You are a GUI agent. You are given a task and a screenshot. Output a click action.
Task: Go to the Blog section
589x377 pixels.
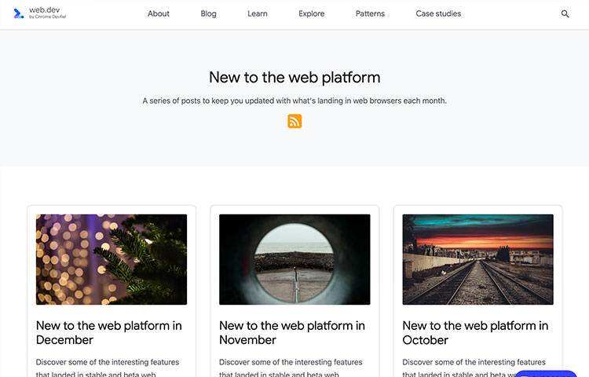[x=208, y=14]
